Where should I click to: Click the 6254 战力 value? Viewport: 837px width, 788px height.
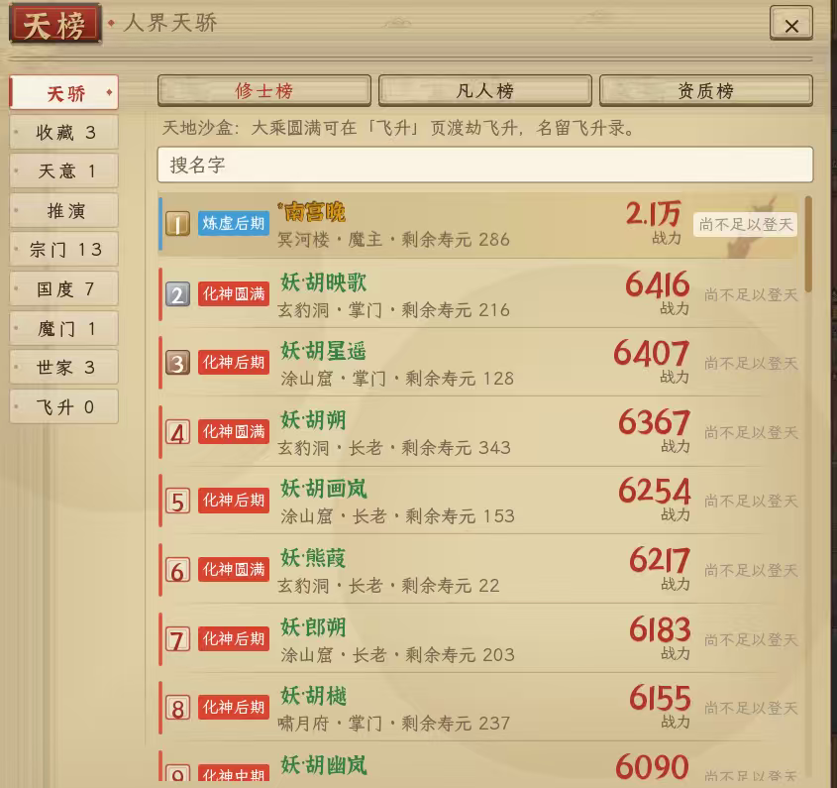pyautogui.click(x=654, y=491)
